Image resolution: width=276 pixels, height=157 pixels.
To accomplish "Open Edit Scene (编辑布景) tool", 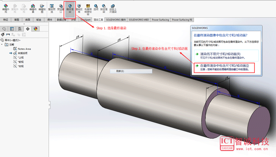I will click(x=33, y=8).
